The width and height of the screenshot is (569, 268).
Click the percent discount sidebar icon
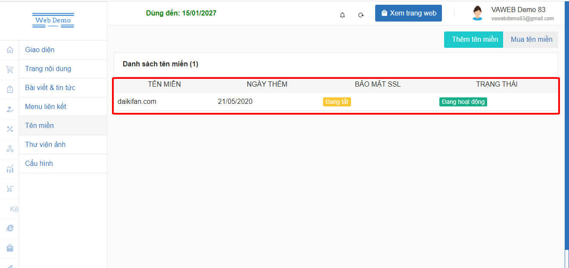tap(10, 129)
